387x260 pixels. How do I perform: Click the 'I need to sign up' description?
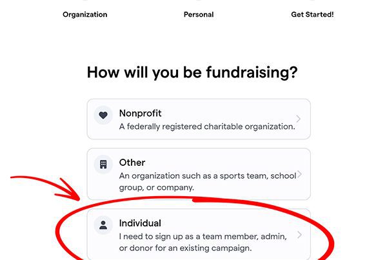[203, 242]
